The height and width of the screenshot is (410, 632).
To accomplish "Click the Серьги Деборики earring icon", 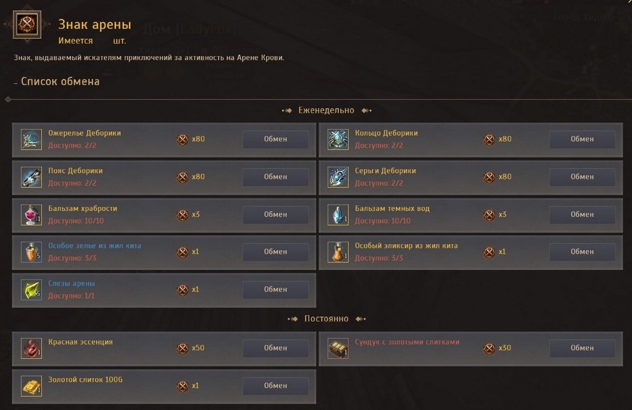I will (338, 177).
